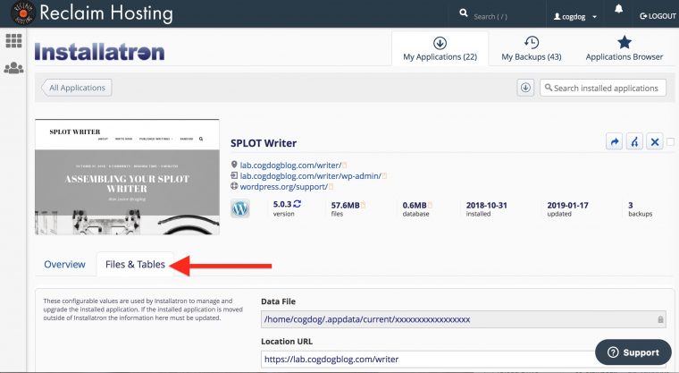This screenshot has width=679, height=373.
Task: Click the 5.0.3 version number
Action: point(282,204)
